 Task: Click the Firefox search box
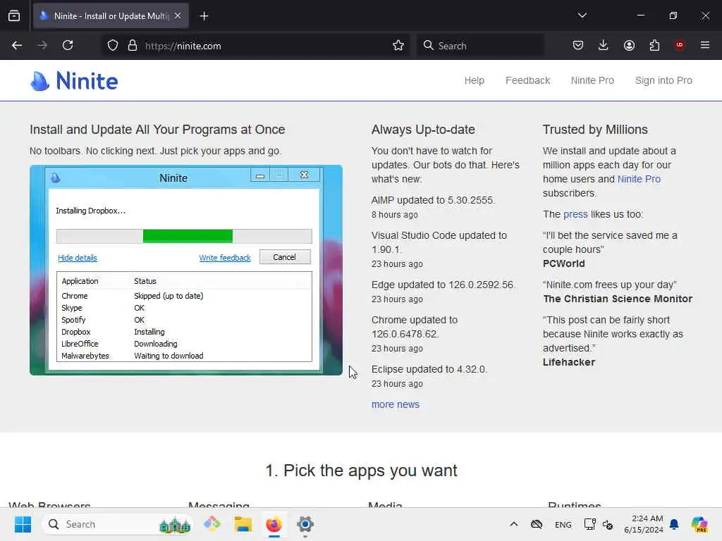pyautogui.click(x=481, y=46)
